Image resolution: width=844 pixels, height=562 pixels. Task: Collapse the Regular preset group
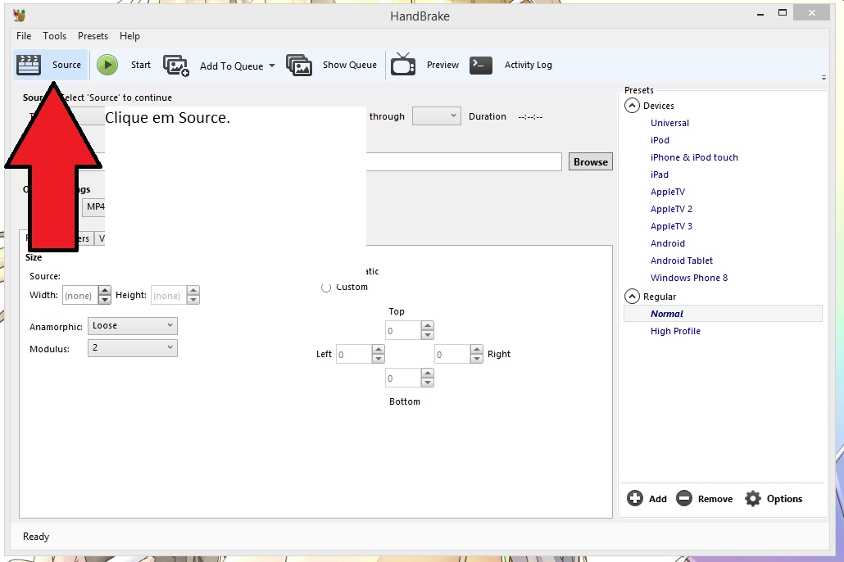(x=632, y=296)
